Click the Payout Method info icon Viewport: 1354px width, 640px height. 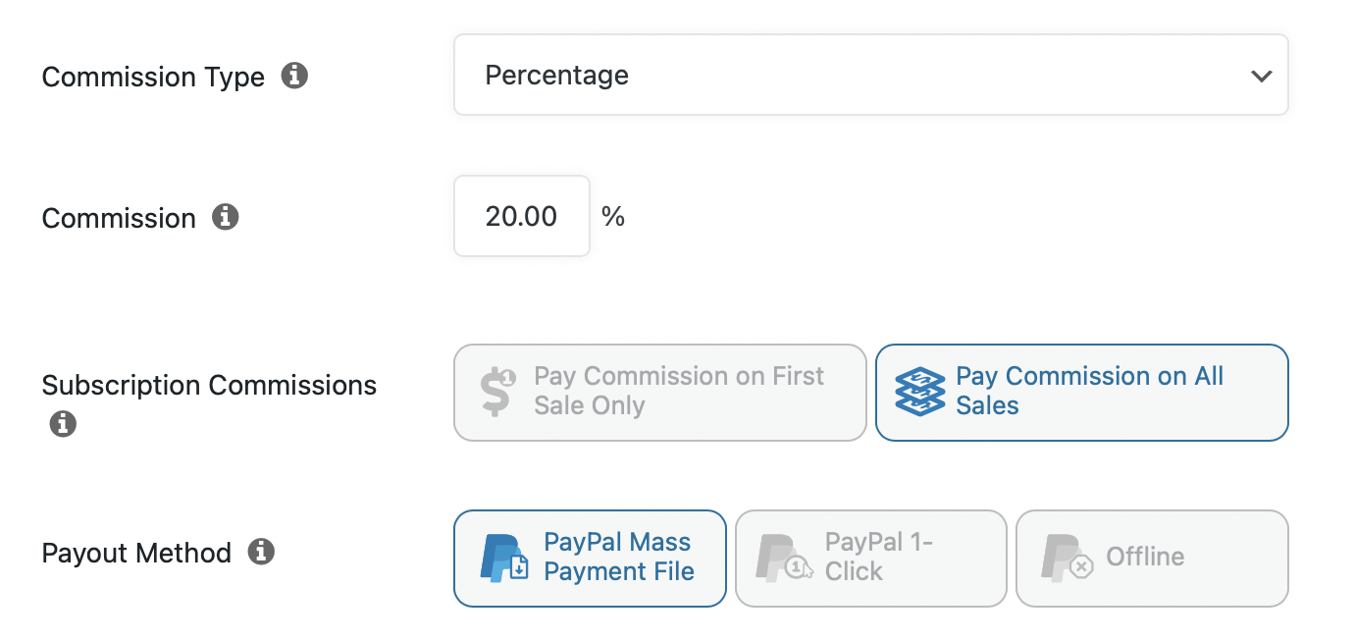click(x=261, y=553)
